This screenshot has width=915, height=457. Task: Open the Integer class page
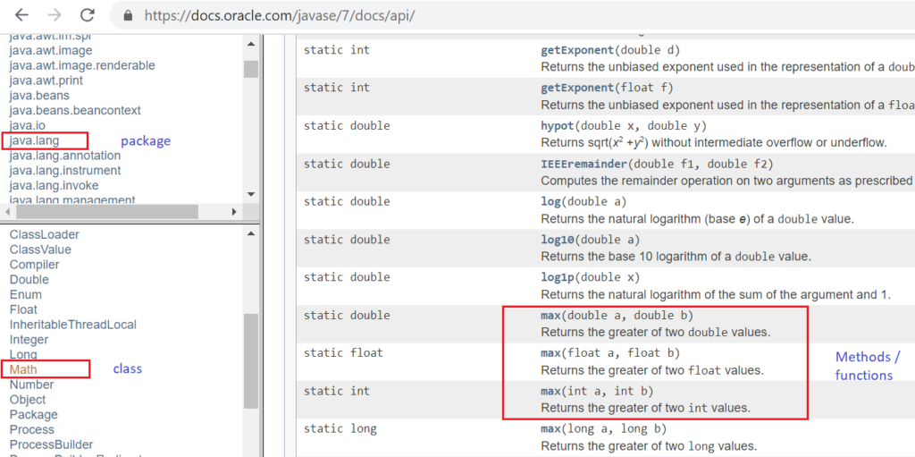point(29,340)
